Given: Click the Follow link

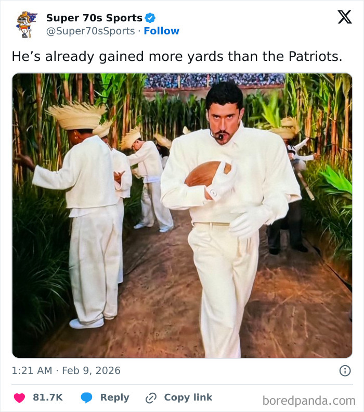Looking at the screenshot, I should pyautogui.click(x=161, y=31).
